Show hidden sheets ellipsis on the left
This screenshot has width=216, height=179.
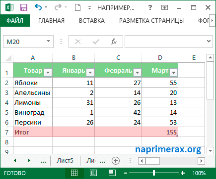[43, 162]
